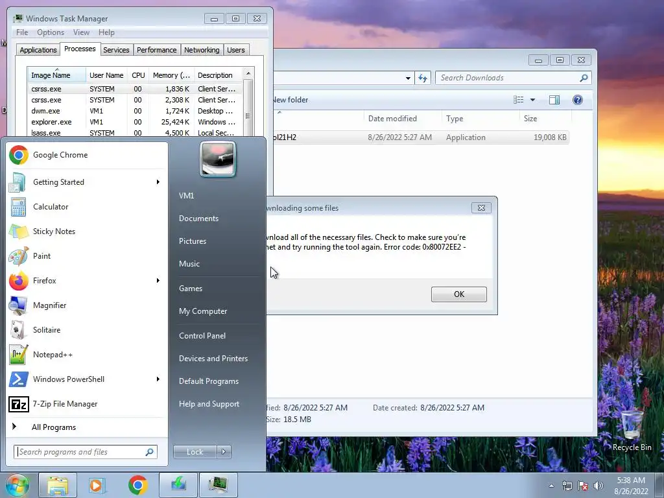Open Documents from Start menu
Viewport: 664px width, 498px height.
click(x=198, y=219)
